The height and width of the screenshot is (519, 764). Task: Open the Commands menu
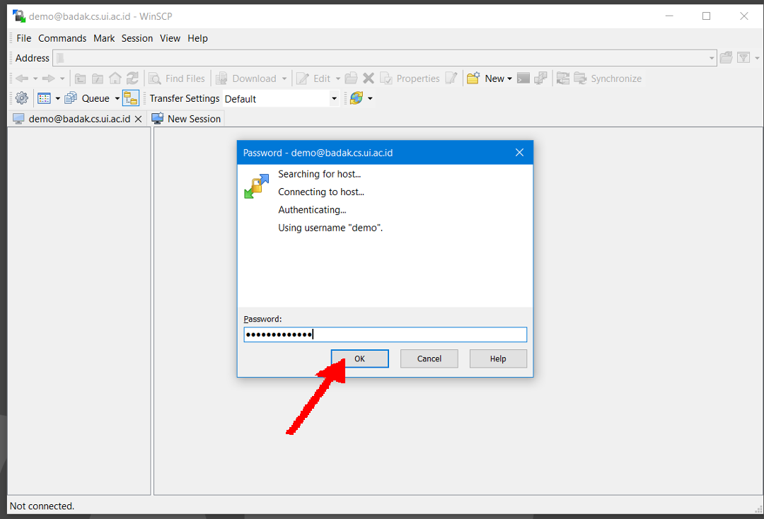tap(62, 38)
